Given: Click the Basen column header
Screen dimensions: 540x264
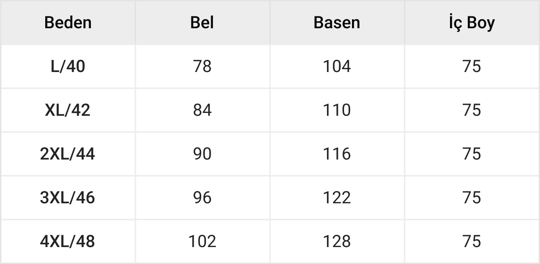Looking at the screenshot, I should [x=336, y=23].
